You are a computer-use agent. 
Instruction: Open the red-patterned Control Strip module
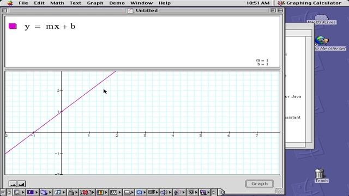(x=87, y=192)
